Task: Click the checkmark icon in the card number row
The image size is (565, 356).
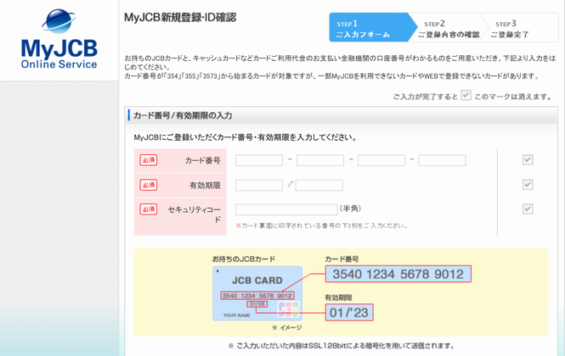Action: click(x=528, y=159)
